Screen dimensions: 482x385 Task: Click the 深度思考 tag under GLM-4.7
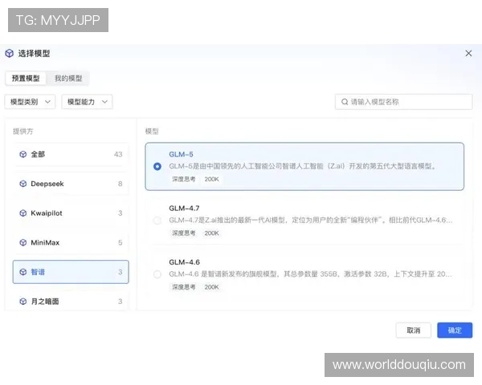(x=183, y=233)
